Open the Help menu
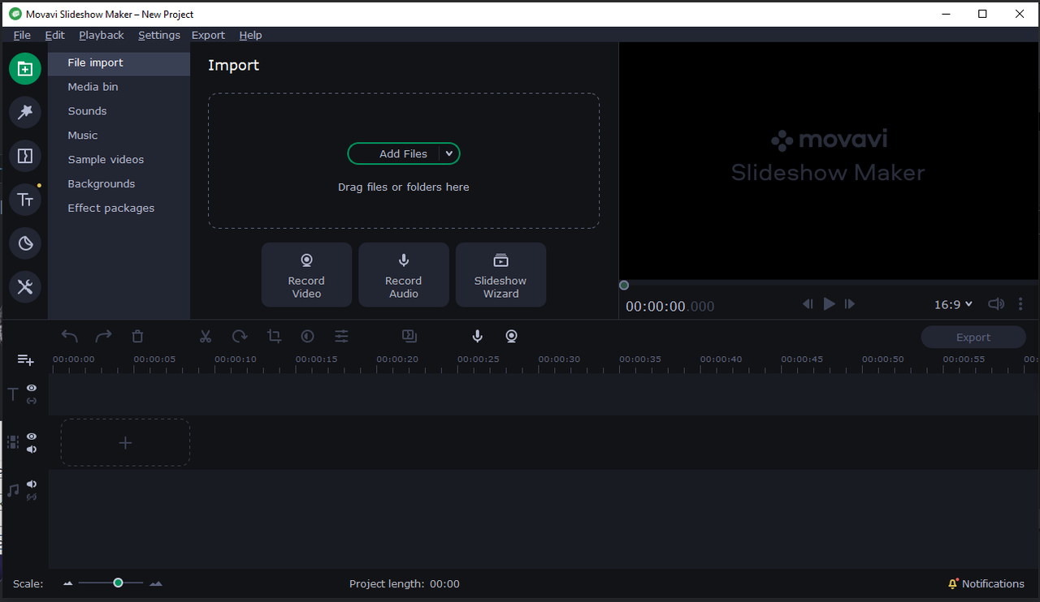 click(x=250, y=35)
